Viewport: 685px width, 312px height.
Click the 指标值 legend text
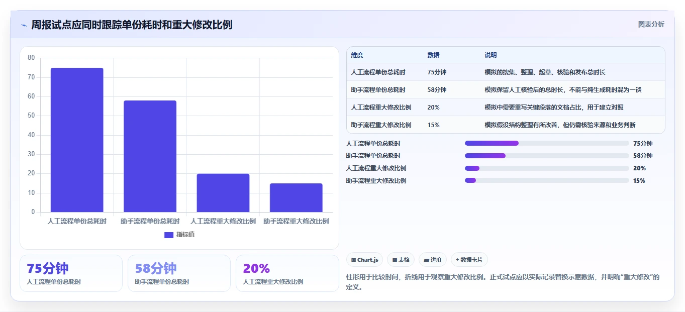185,235
